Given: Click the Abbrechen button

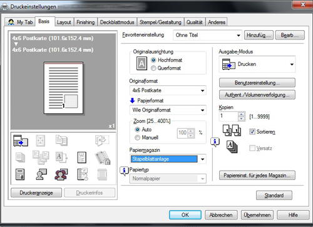Looking at the screenshot, I should pos(221,215).
